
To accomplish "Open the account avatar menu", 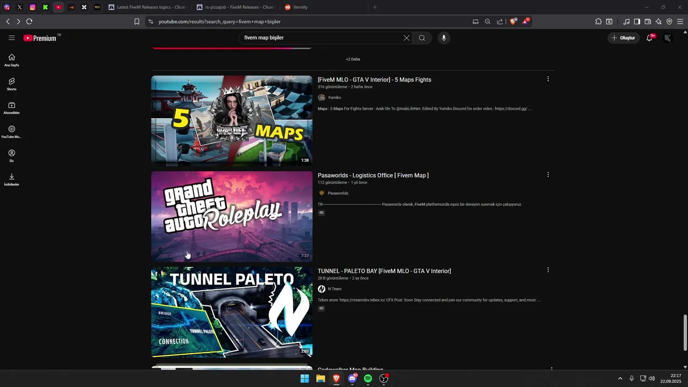I will pos(668,38).
